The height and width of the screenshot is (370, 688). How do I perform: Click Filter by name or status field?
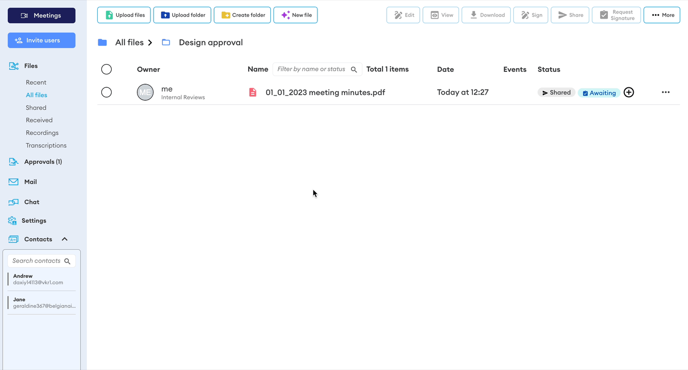317,69
